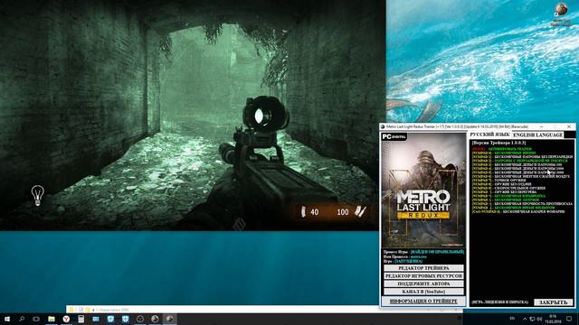This screenshot has width=579, height=325.
Task: Click ПОДДЕРЖИТЕ АВТОРА button
Action: [423, 283]
